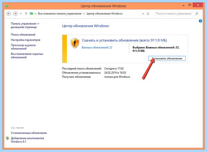Open 'Просмотр журнала обновлений' link
The image size is (207, 152).
[23, 47]
